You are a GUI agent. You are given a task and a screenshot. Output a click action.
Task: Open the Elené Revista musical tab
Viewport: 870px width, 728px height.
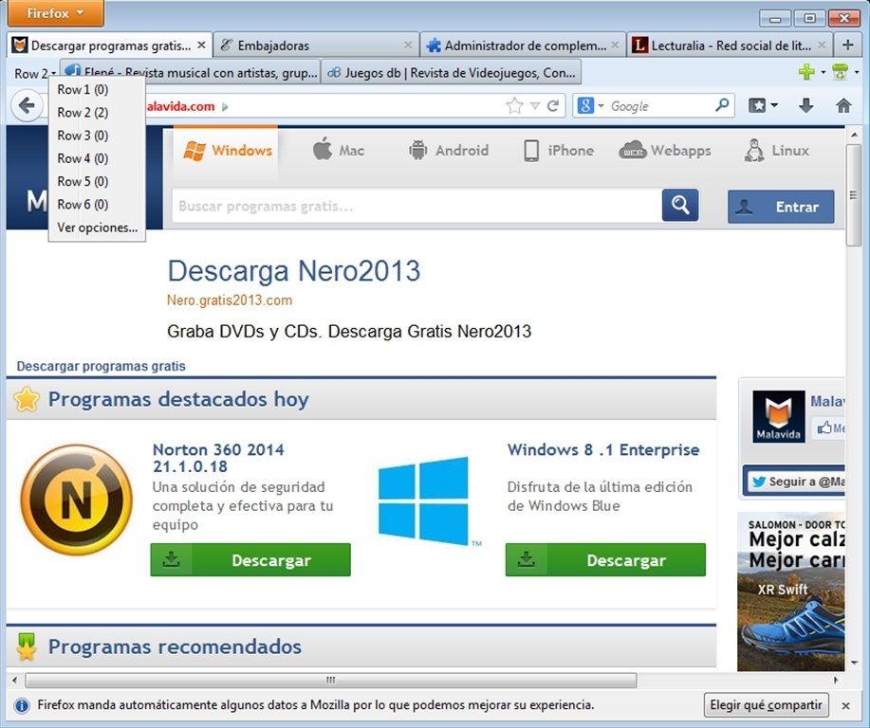190,73
